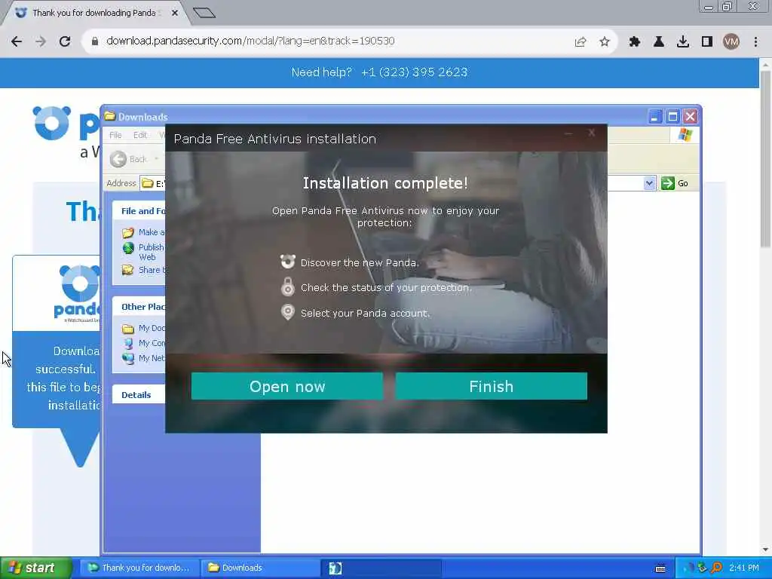Collapse File and Folder Tasks header
This screenshot has width=772, height=579.
click(139, 211)
